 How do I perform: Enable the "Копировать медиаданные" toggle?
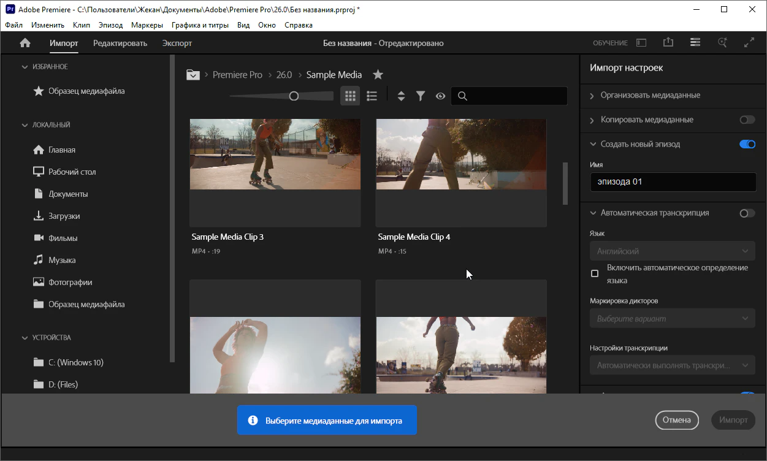(x=747, y=120)
